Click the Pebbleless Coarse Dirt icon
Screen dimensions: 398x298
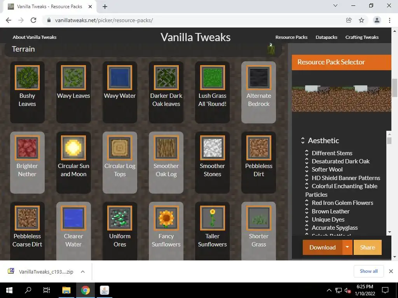(x=27, y=218)
